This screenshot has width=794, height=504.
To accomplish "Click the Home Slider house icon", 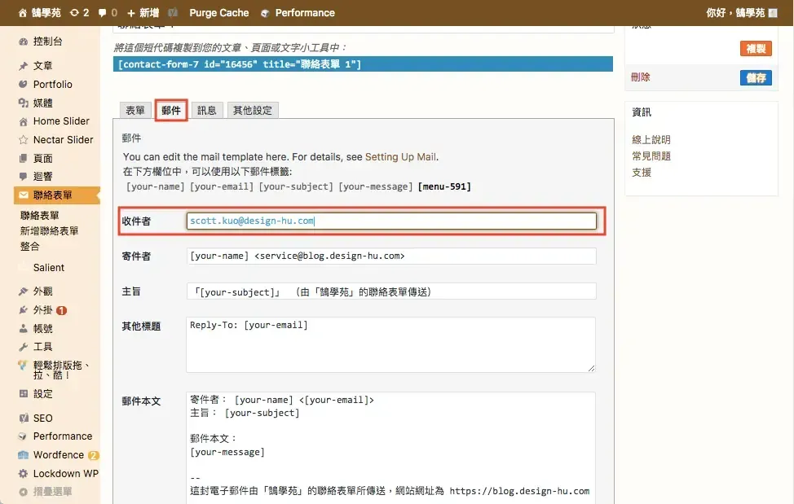I will point(24,121).
